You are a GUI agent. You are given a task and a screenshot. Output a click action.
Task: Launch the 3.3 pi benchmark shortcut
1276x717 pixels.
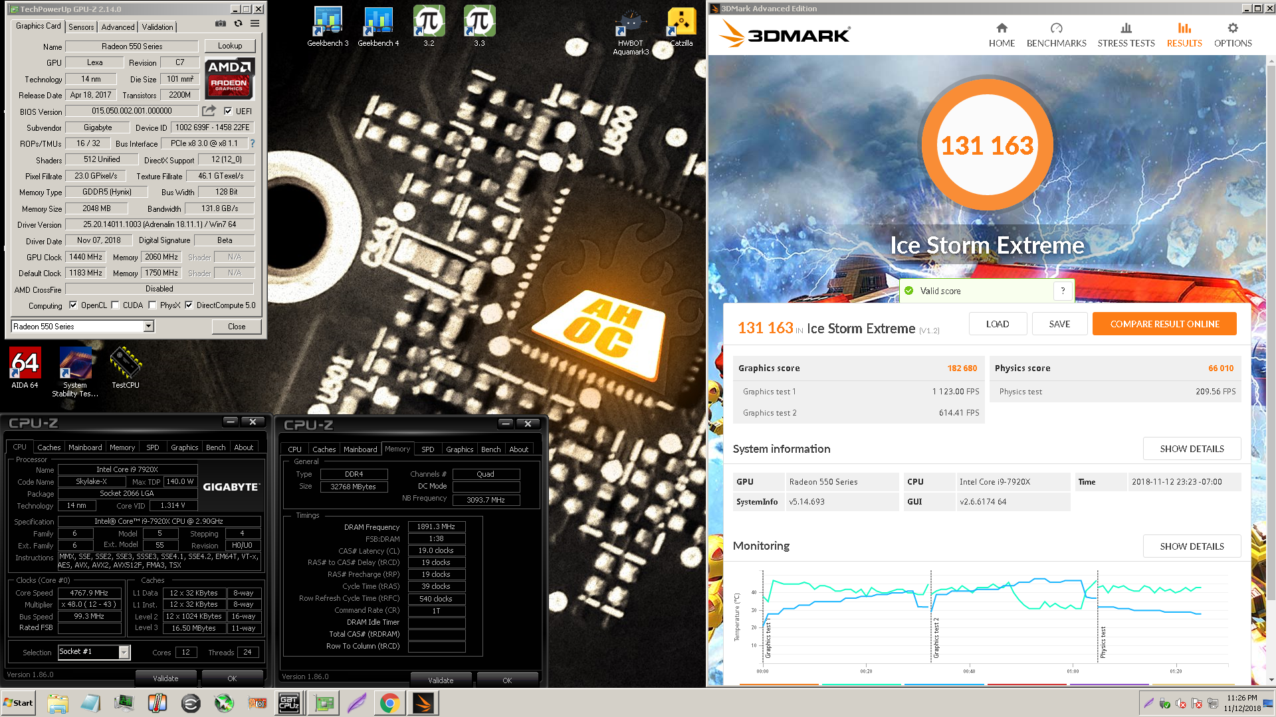tap(479, 27)
